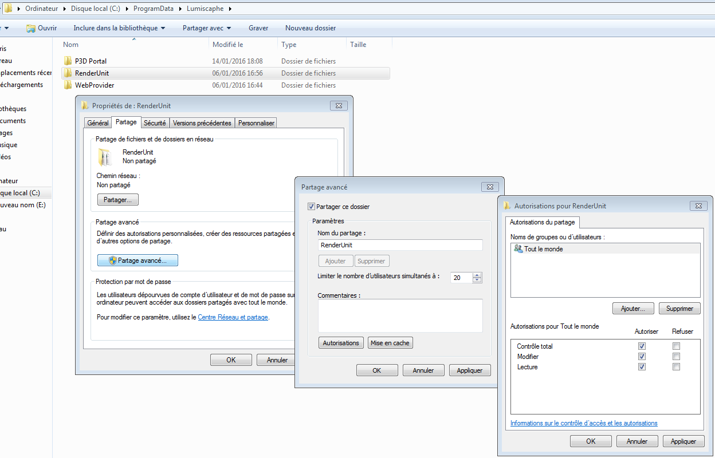Expand Inclure dans la bibliothèque menu
This screenshot has width=715, height=458.
pos(119,28)
